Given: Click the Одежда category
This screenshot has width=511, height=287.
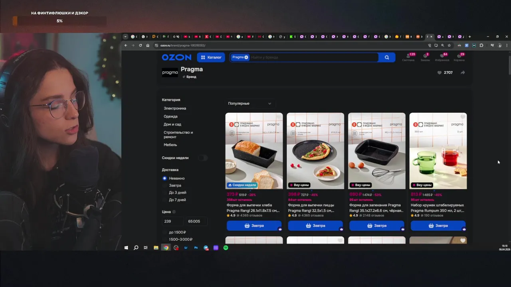Looking at the screenshot, I should click(170, 116).
